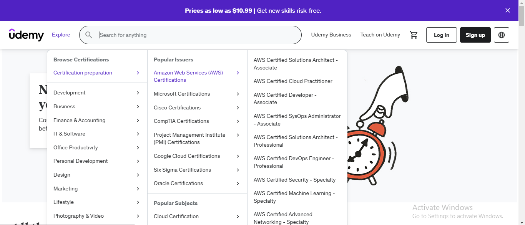
Task: Open Photography & Video category
Action: (97, 216)
